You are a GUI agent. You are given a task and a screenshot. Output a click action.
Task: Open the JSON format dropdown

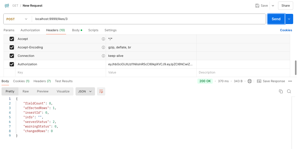tap(85, 91)
